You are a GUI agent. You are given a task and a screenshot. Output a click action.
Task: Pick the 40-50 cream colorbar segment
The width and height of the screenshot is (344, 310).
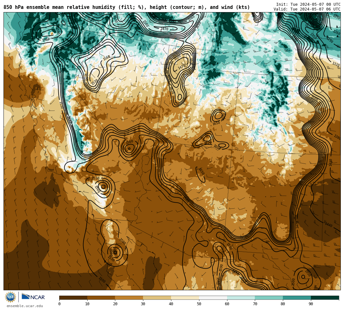[x=185, y=298]
